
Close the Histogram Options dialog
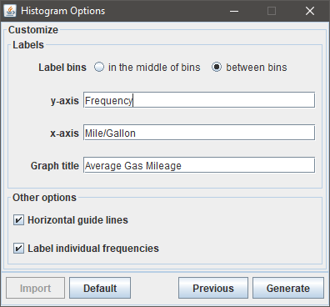[310, 11]
